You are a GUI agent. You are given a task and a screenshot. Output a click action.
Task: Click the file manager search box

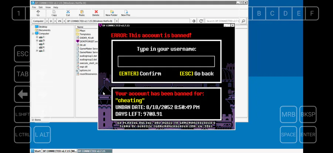tap(223, 21)
